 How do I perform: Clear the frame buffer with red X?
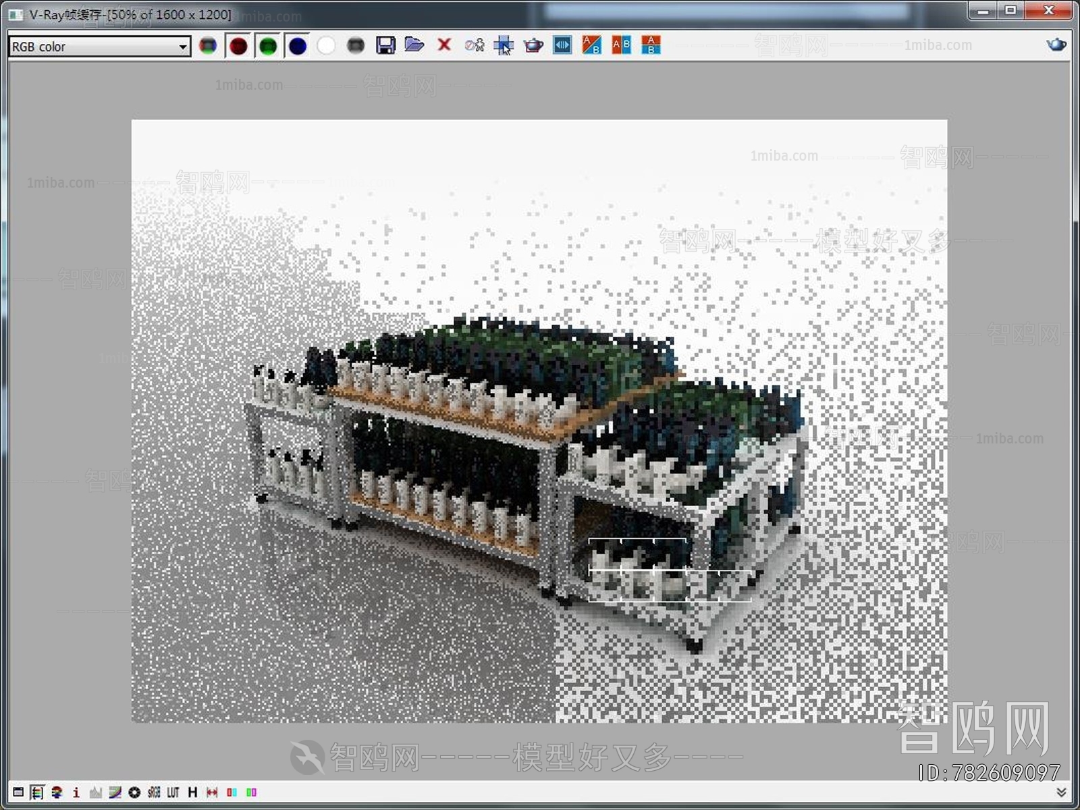[x=444, y=45]
